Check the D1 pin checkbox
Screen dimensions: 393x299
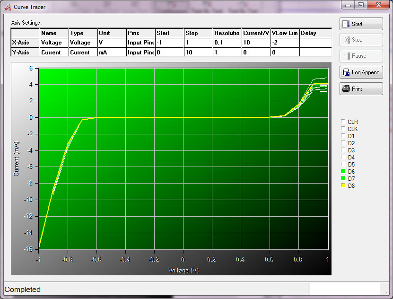[343, 136]
